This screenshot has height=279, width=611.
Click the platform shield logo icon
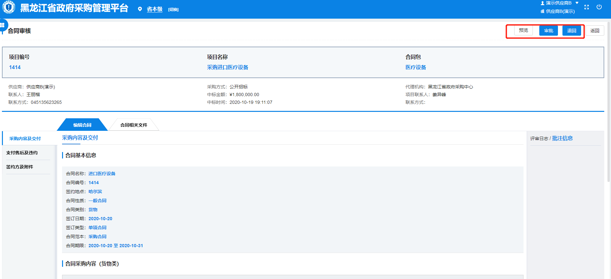(x=9, y=7)
